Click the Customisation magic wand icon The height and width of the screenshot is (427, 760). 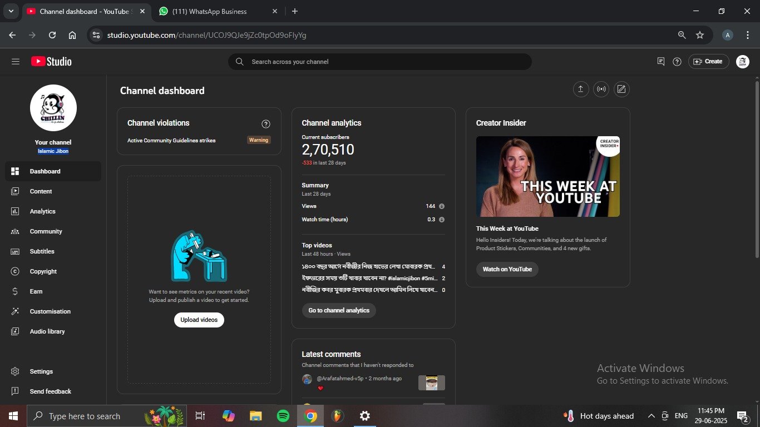(x=16, y=311)
